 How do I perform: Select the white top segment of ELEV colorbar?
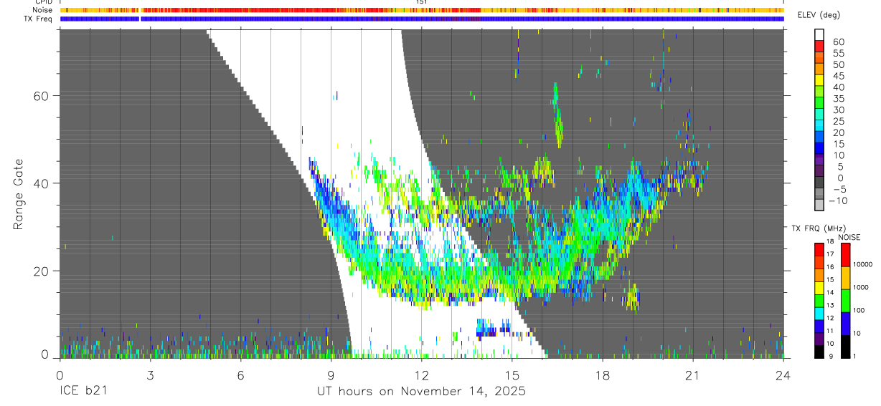[x=819, y=34]
